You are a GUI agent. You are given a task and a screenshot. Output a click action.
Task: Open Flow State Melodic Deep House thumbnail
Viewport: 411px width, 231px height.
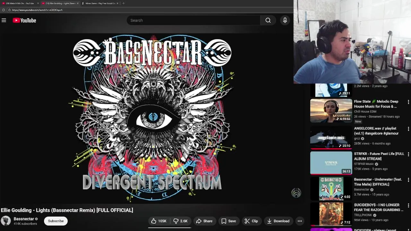pyautogui.click(x=331, y=111)
